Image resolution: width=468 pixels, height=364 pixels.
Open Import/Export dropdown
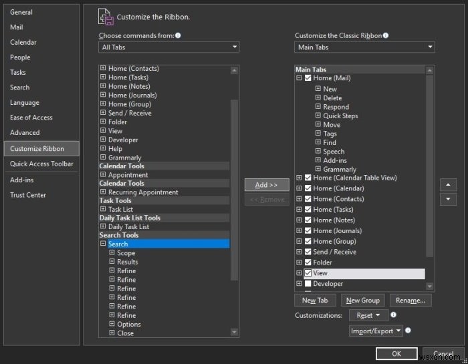tap(376, 331)
